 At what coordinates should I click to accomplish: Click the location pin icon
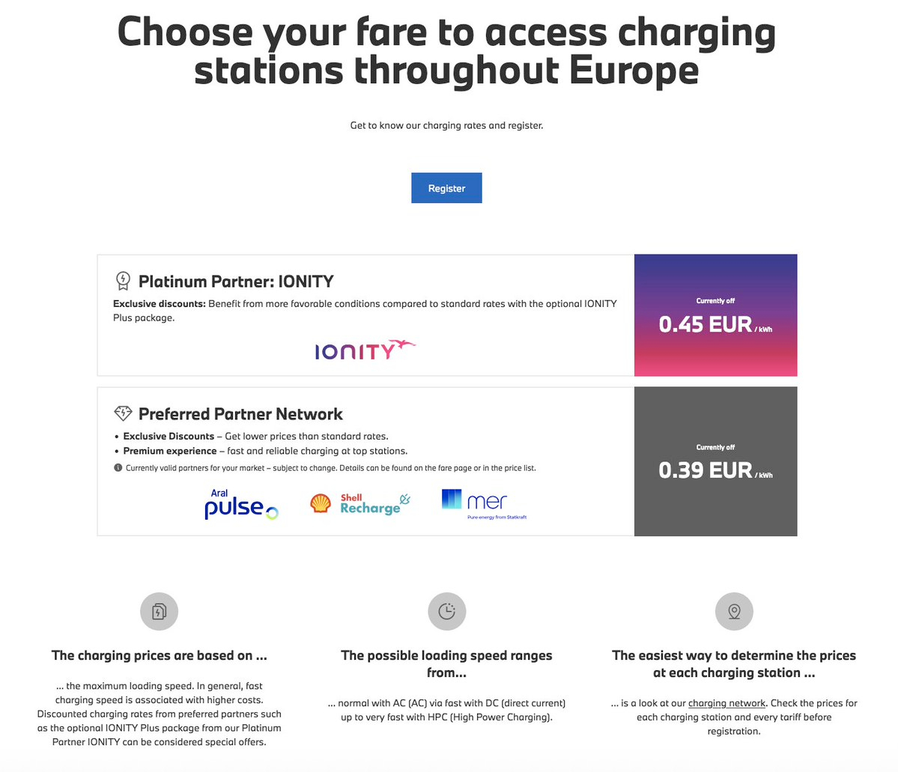[734, 611]
